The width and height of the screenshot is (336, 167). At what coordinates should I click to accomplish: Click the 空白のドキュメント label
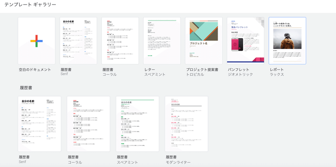(35, 69)
